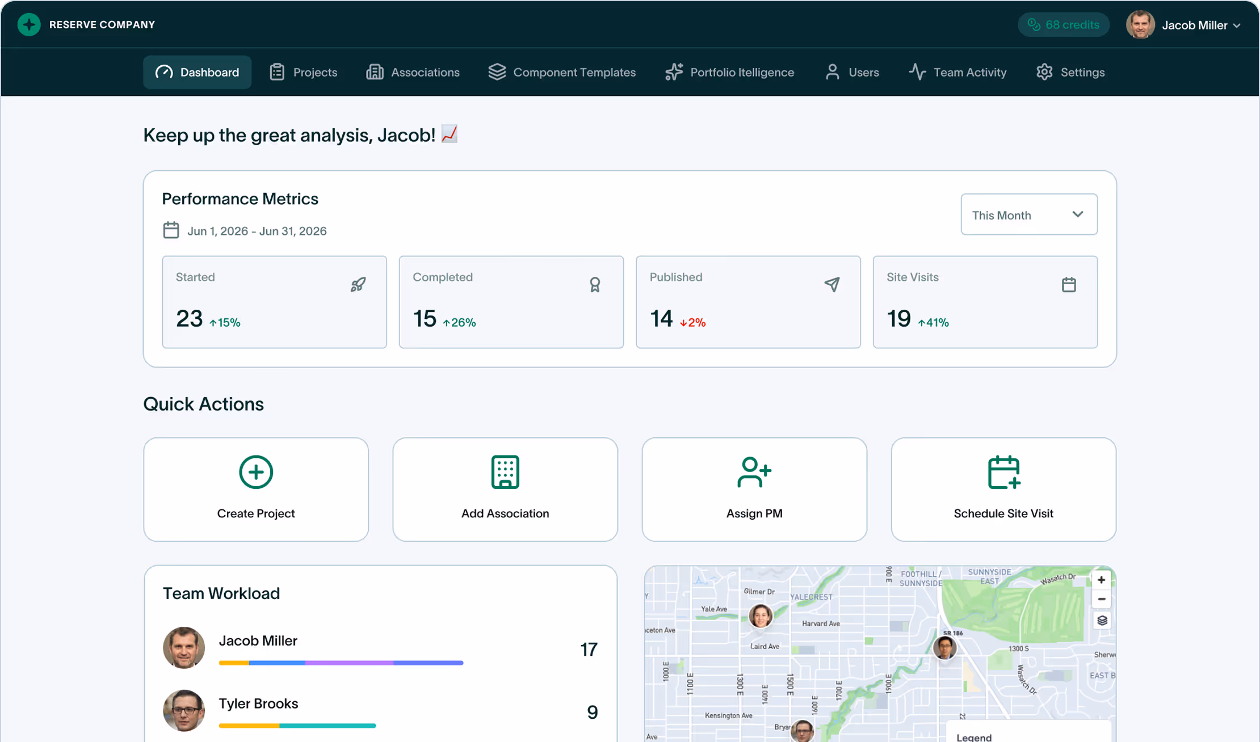Open Settings from the navigation bar
Image resolution: width=1260 pixels, height=742 pixels.
1070,72
